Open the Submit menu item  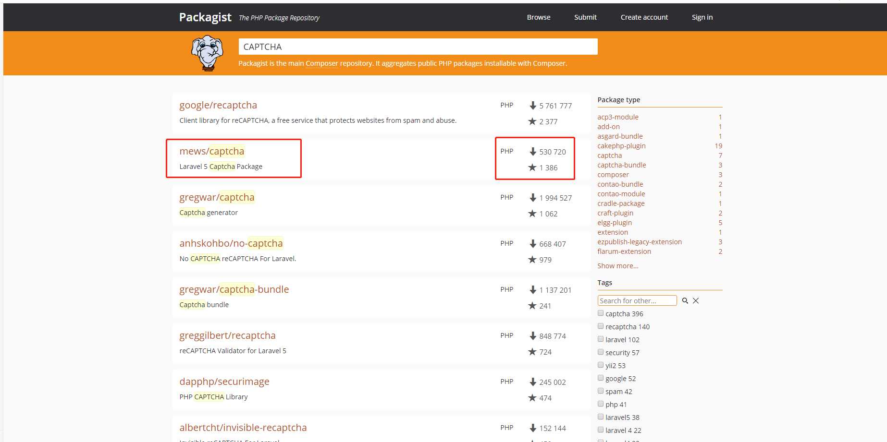[x=585, y=17]
